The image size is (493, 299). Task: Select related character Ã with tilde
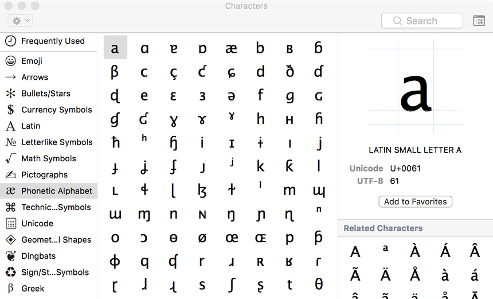[355, 275]
